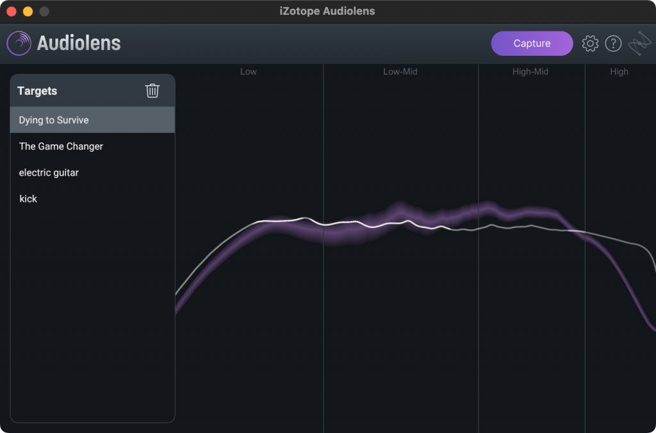Viewport: 656px width, 433px height.
Task: Click the Targets panel heading
Action: [x=37, y=91]
